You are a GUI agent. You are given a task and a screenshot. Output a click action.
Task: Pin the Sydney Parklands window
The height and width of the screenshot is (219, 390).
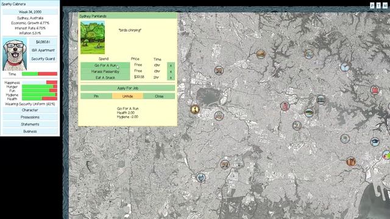96,96
